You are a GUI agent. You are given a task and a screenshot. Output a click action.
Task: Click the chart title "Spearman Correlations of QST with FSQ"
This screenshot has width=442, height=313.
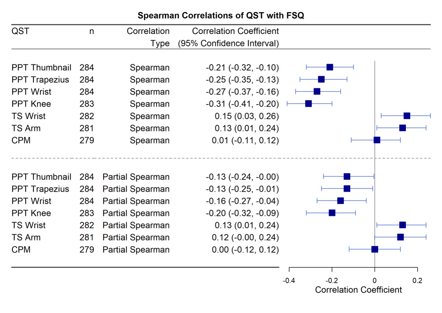(x=221, y=15)
